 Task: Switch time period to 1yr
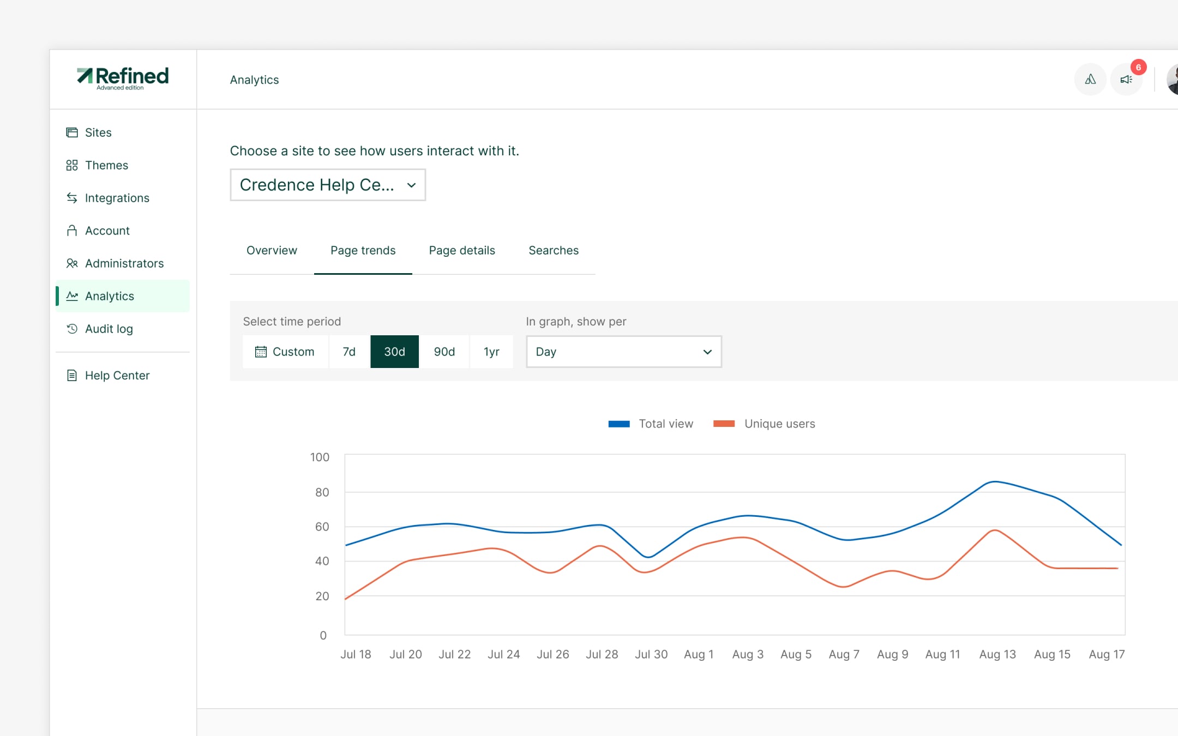click(491, 352)
